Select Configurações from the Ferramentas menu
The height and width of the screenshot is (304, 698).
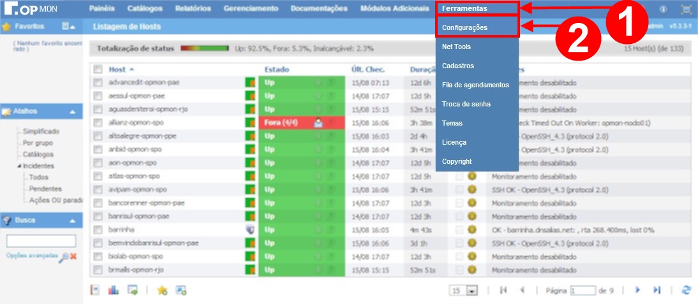[465, 27]
